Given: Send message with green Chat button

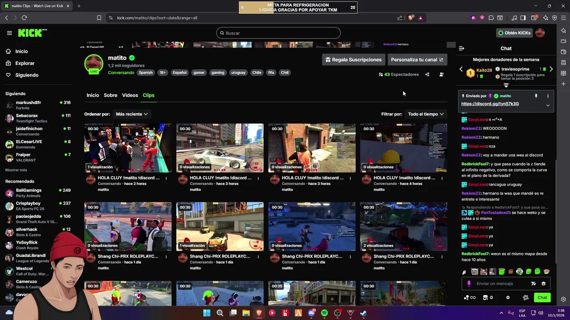Looking at the screenshot, I should (542, 297).
